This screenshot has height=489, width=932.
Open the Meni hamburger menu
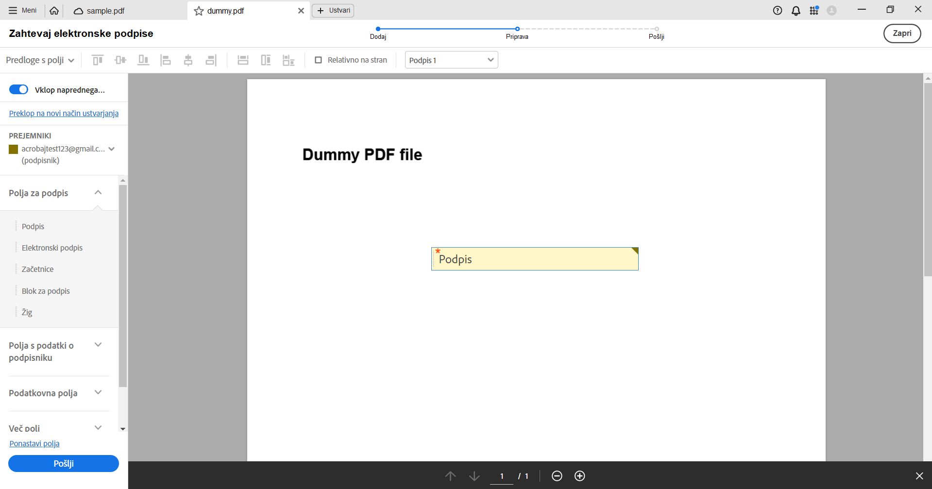pyautogui.click(x=23, y=10)
